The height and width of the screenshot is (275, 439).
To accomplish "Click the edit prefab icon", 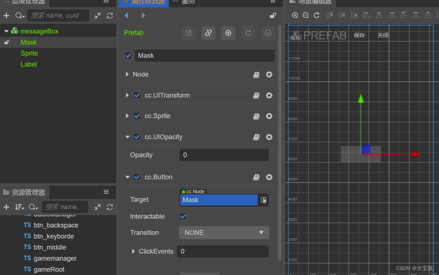I will click(x=188, y=33).
